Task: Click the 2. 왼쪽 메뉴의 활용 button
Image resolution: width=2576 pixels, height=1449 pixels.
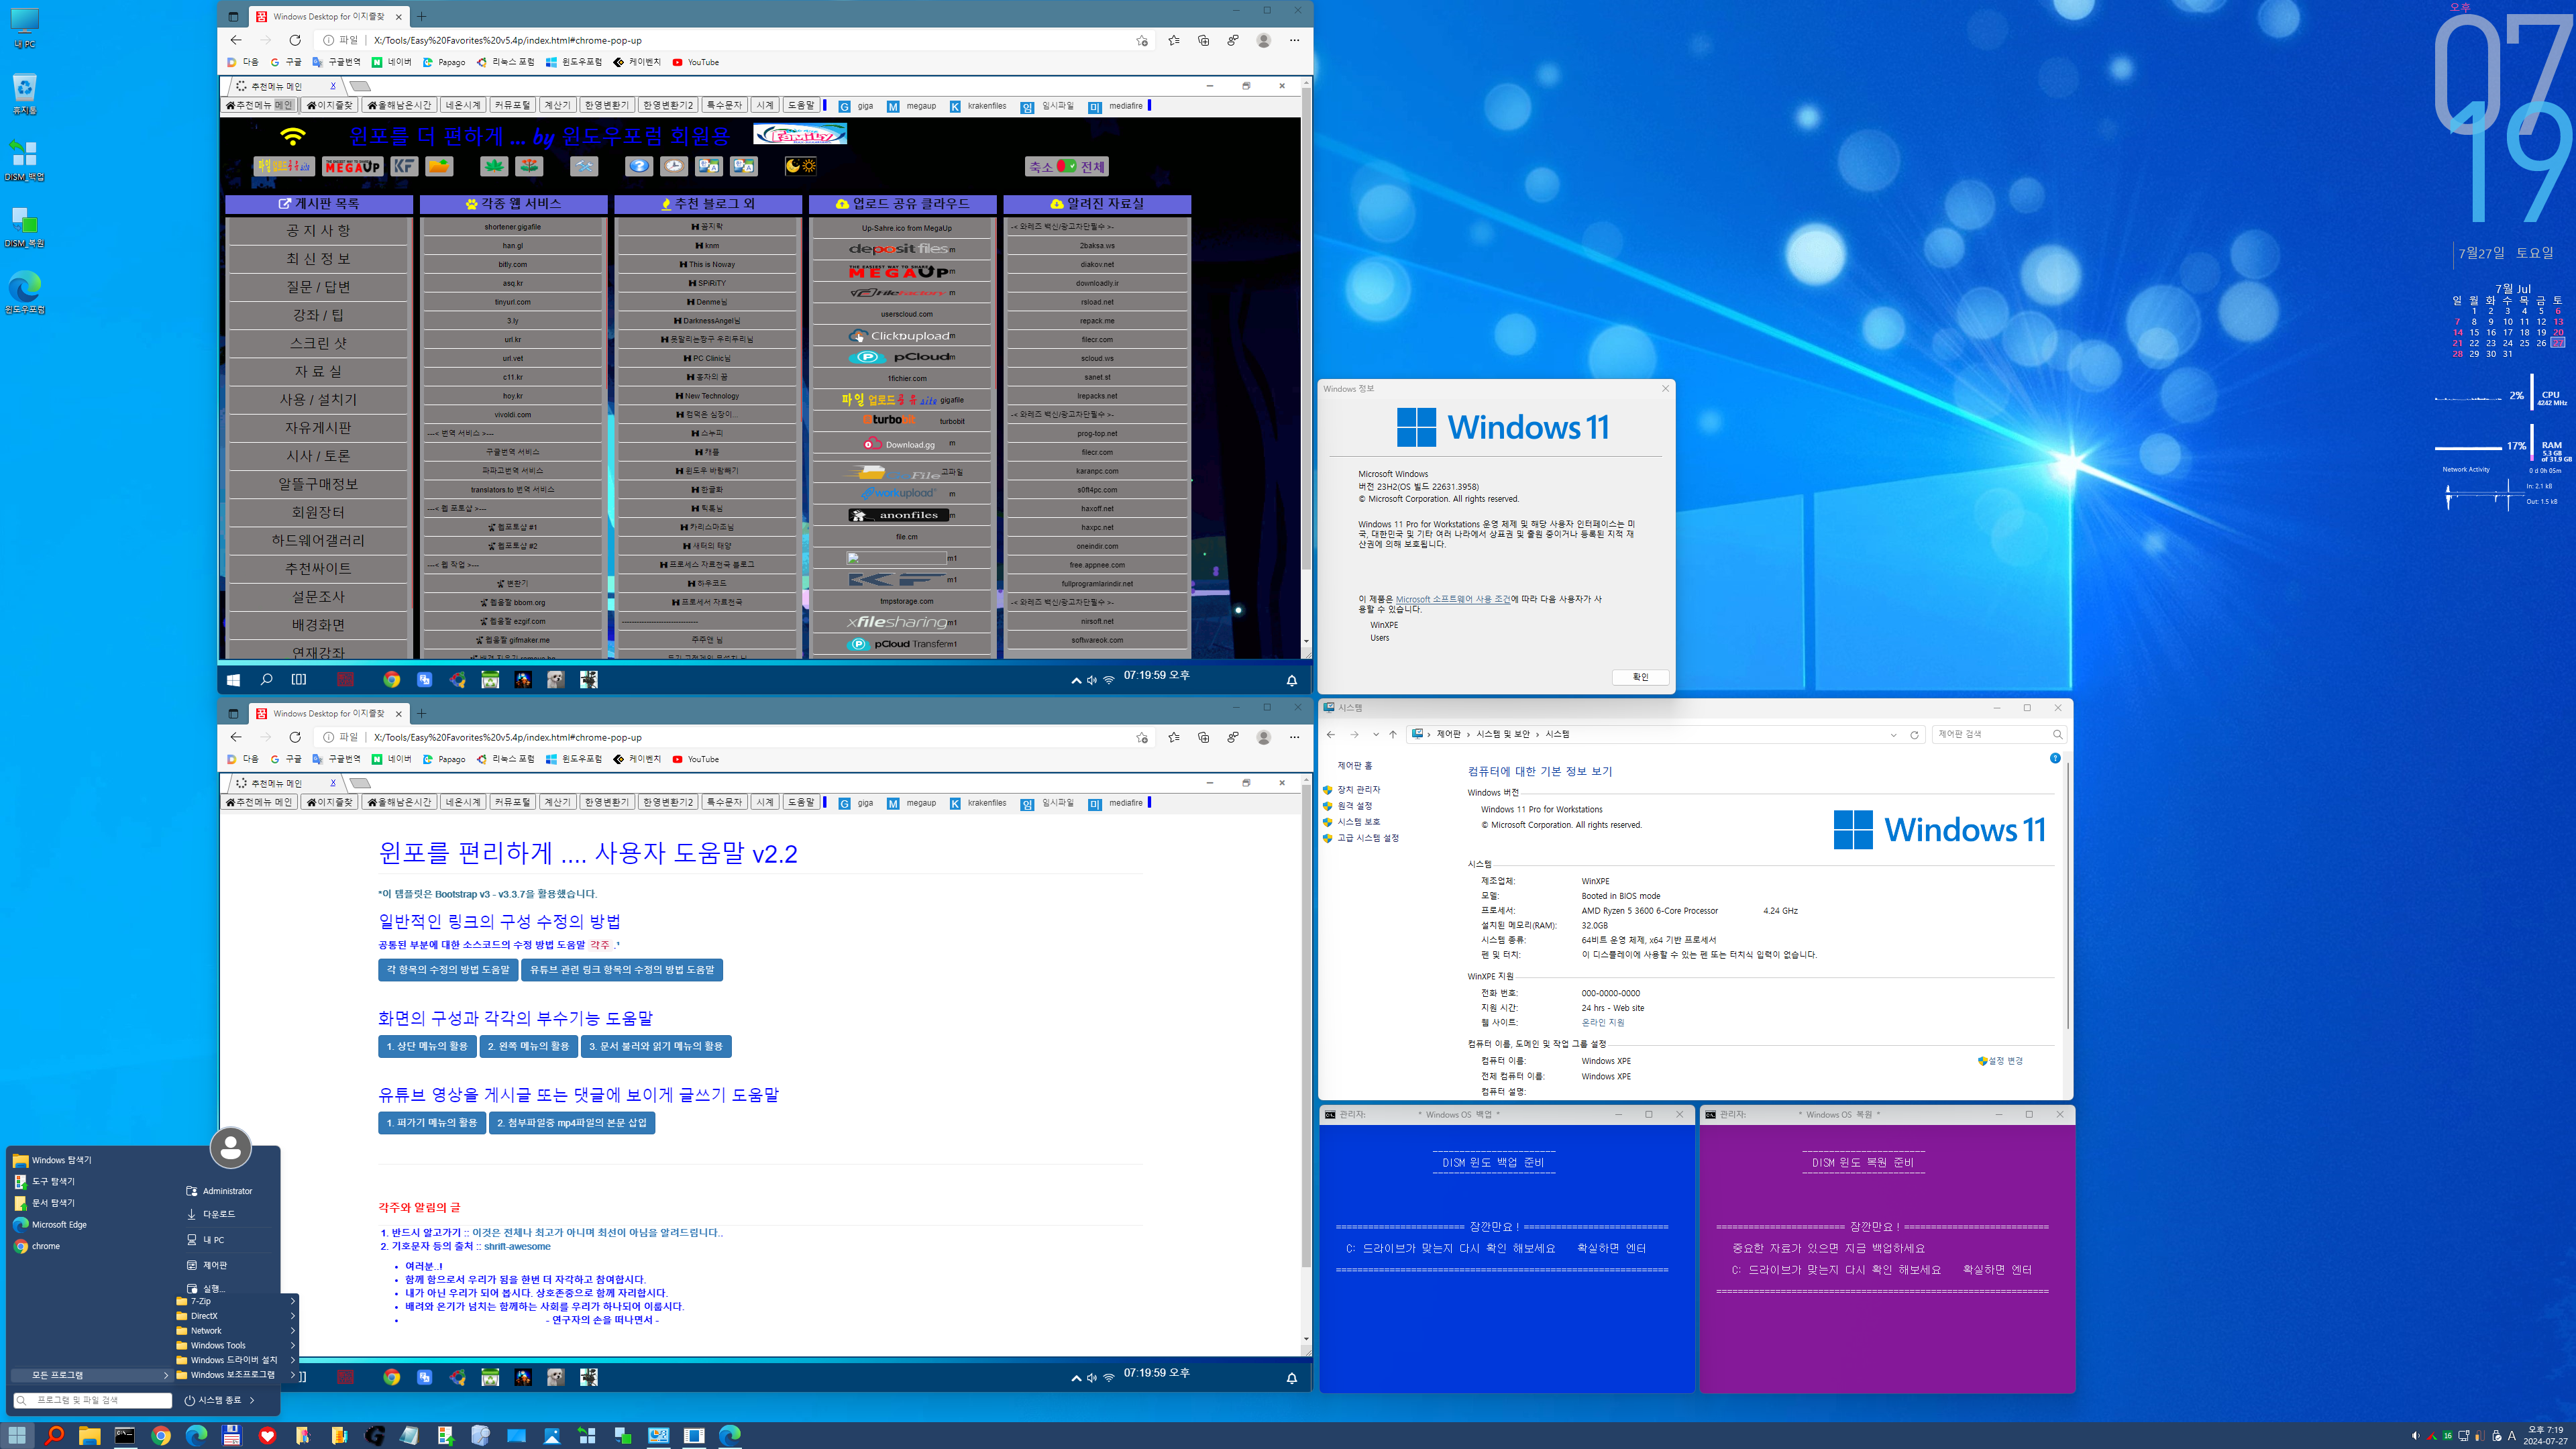Action: [528, 1046]
